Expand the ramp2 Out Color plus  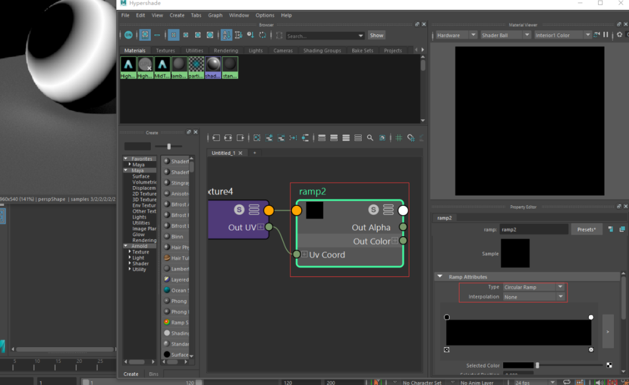[395, 241]
